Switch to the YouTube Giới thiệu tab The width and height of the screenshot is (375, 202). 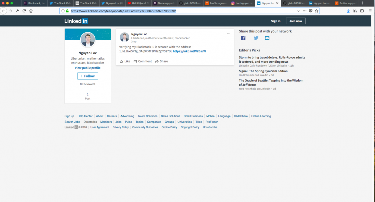(138, 3)
